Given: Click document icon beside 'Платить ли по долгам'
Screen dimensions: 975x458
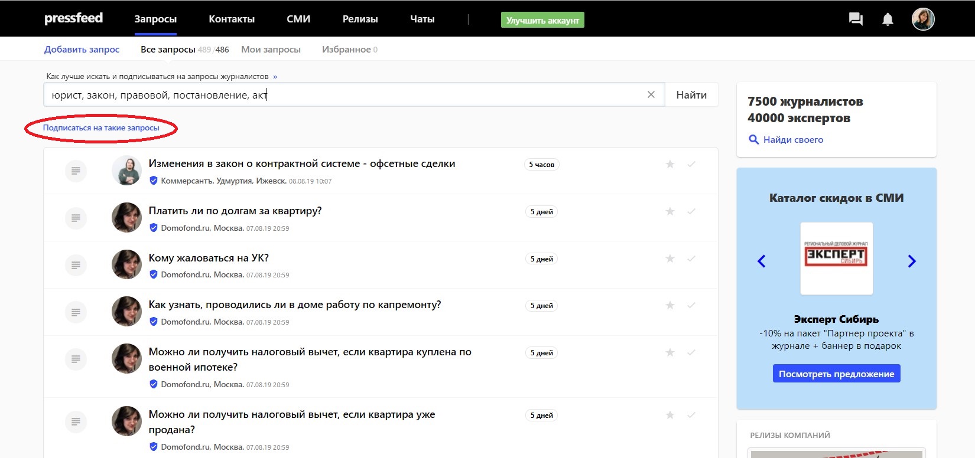Looking at the screenshot, I should click(x=76, y=218).
